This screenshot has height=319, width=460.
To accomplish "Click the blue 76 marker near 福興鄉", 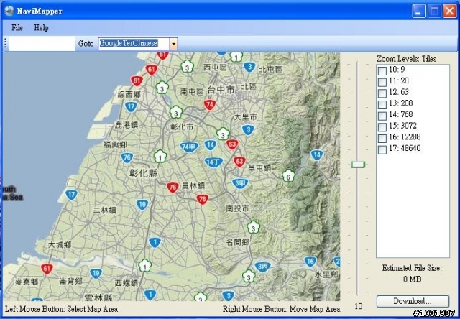I will (126, 158).
